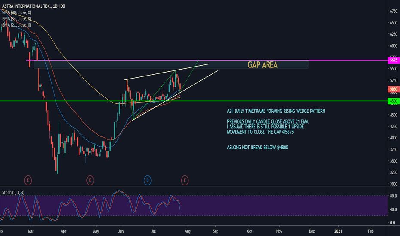This screenshot has width=400, height=236.
Task: Click the Stoch (5, 3, 3) indicator label
Action: point(13,192)
